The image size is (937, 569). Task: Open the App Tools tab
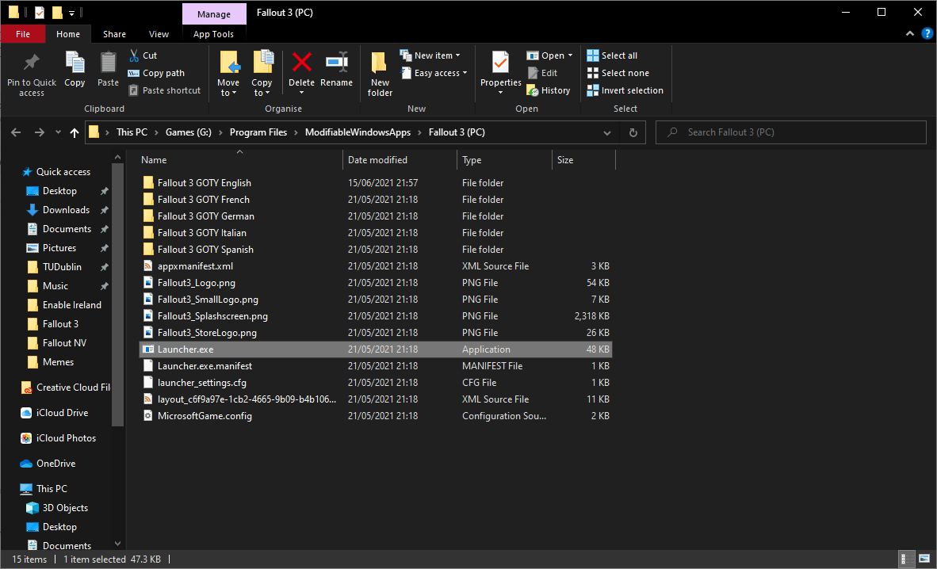(x=213, y=34)
